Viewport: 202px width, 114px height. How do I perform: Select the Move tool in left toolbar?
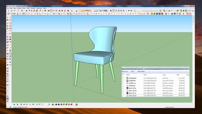pyautogui.click(x=8, y=37)
